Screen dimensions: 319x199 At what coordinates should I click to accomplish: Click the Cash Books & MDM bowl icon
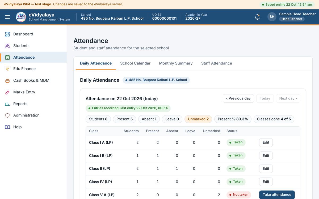click(x=7, y=80)
